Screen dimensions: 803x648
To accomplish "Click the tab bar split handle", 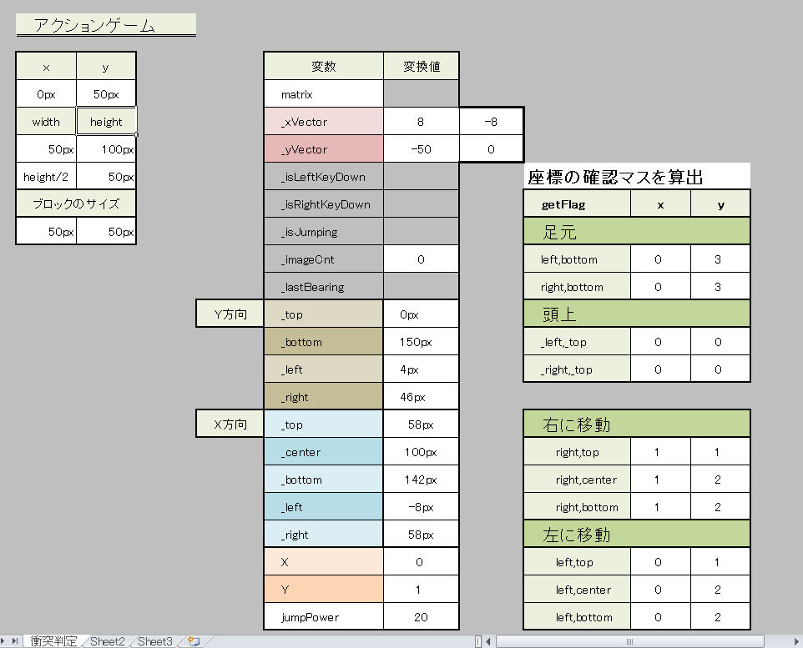I will point(478,641).
